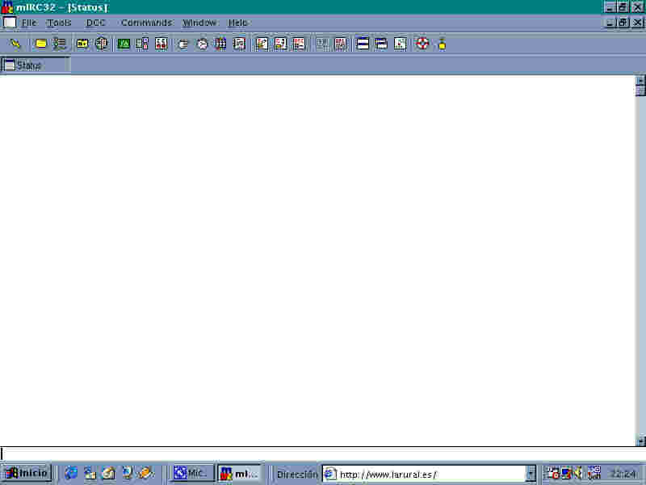Open the Popups editor toolbar icon
The image size is (646, 485).
pos(142,44)
